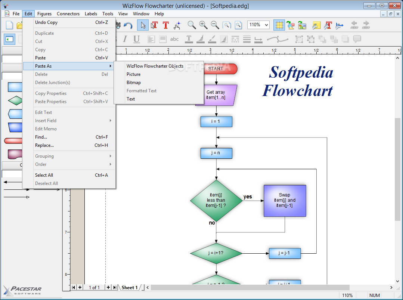Select Find... in the Edit menu

[69, 137]
